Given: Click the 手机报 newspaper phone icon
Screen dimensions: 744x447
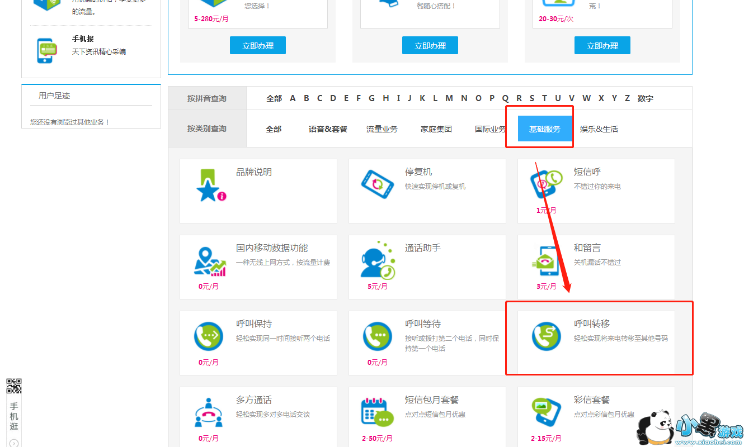Looking at the screenshot, I should click(46, 51).
